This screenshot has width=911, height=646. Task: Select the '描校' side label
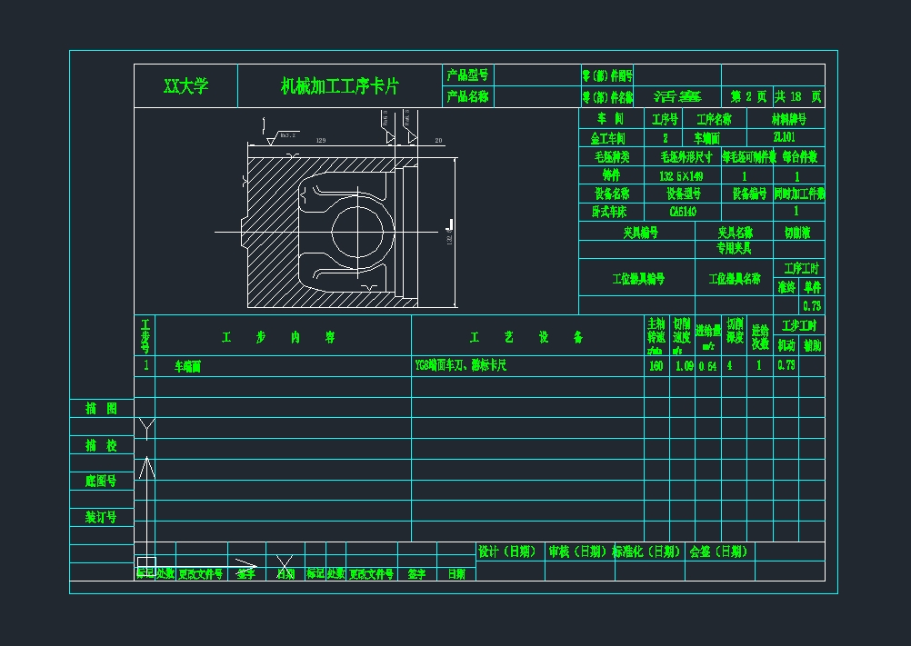click(x=101, y=445)
